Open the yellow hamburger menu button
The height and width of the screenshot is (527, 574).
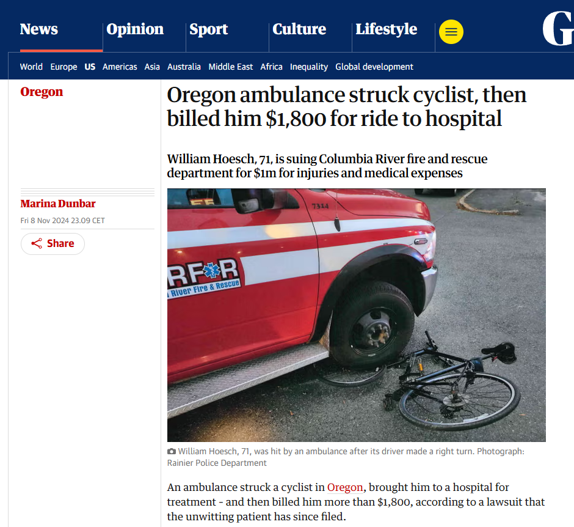pos(451,32)
